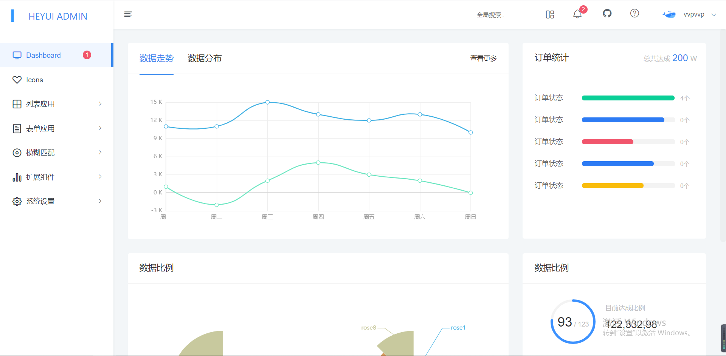726x356 pixels.
Task: Open the layout grid icon in header
Action: pos(550,14)
